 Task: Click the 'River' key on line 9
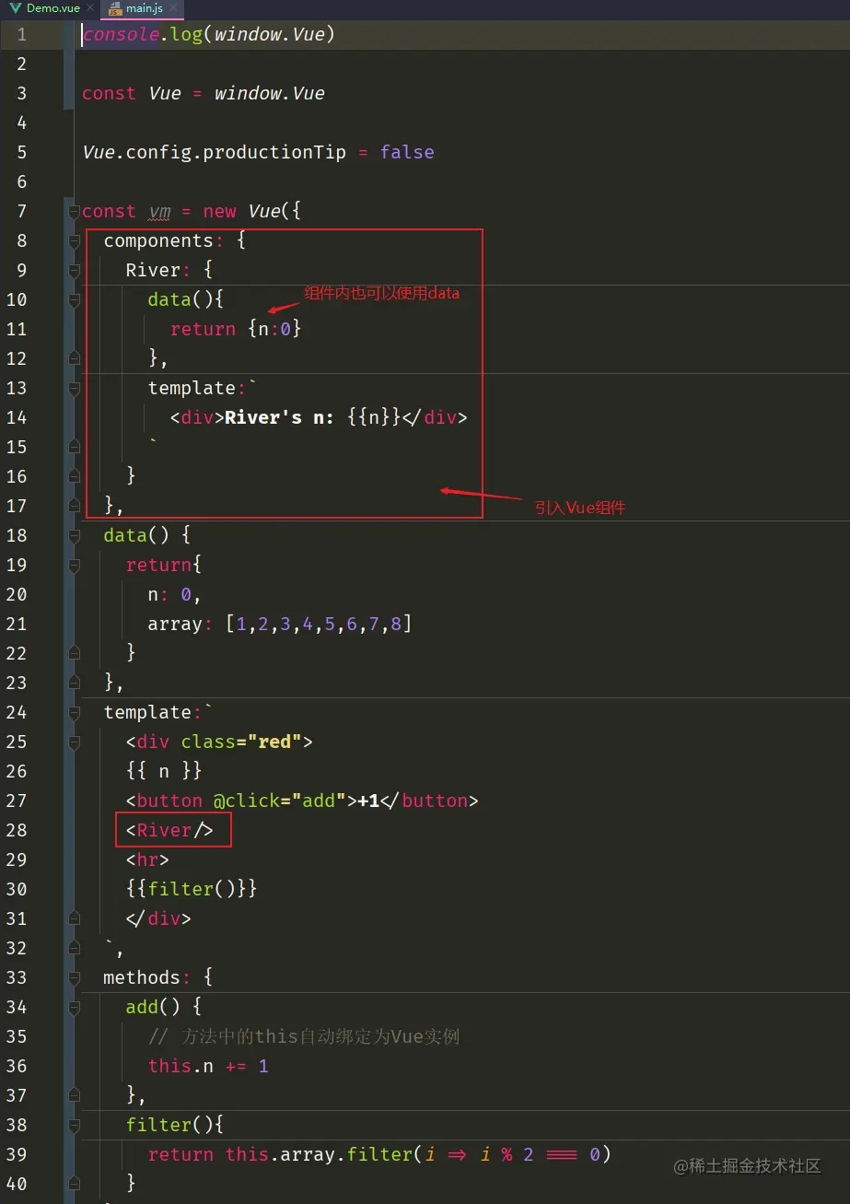tap(154, 271)
